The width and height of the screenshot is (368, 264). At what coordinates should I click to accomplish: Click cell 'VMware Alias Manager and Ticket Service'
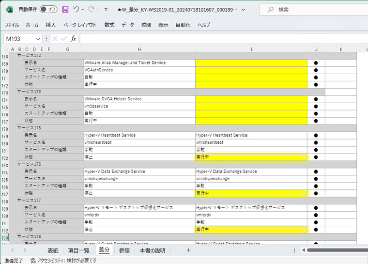click(x=139, y=62)
